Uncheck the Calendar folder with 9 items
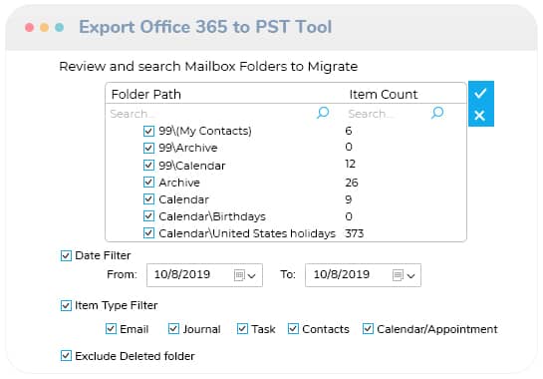Image resolution: width=543 pixels, height=379 pixels. [x=148, y=199]
